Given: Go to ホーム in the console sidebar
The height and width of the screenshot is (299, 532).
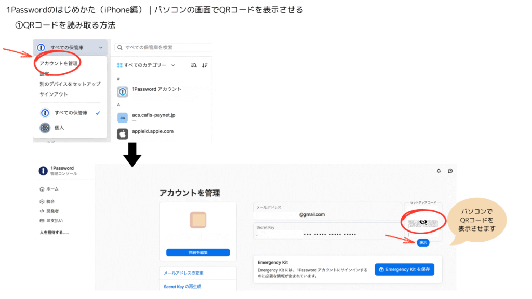Looking at the screenshot, I should click(x=49, y=189).
